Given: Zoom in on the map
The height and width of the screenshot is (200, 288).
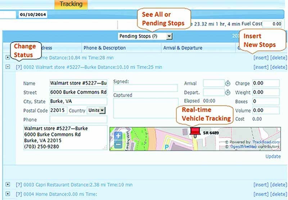Looking at the screenshot, I should click(118, 136).
